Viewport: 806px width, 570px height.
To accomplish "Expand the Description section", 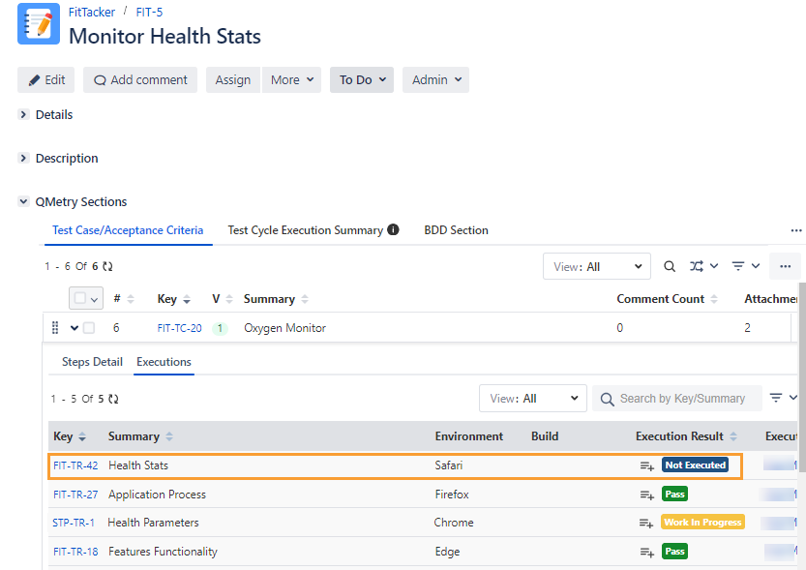I will pyautogui.click(x=23, y=158).
